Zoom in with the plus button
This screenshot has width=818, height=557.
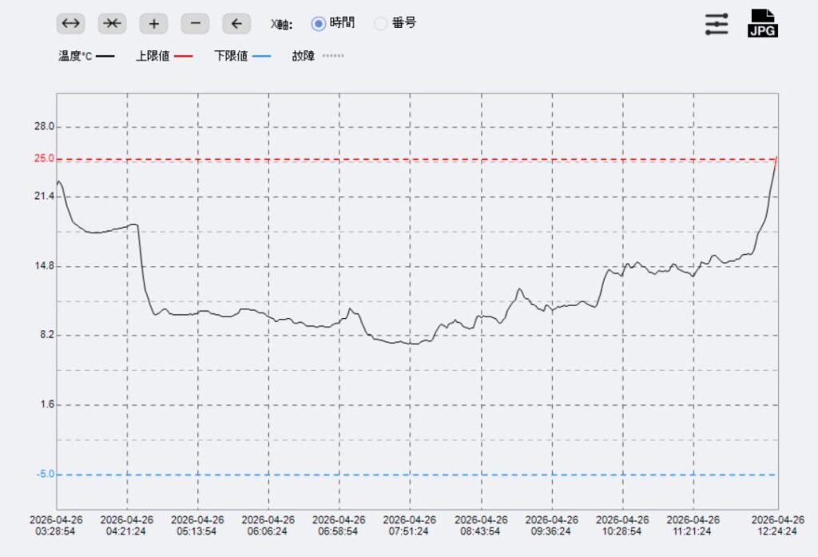(153, 24)
